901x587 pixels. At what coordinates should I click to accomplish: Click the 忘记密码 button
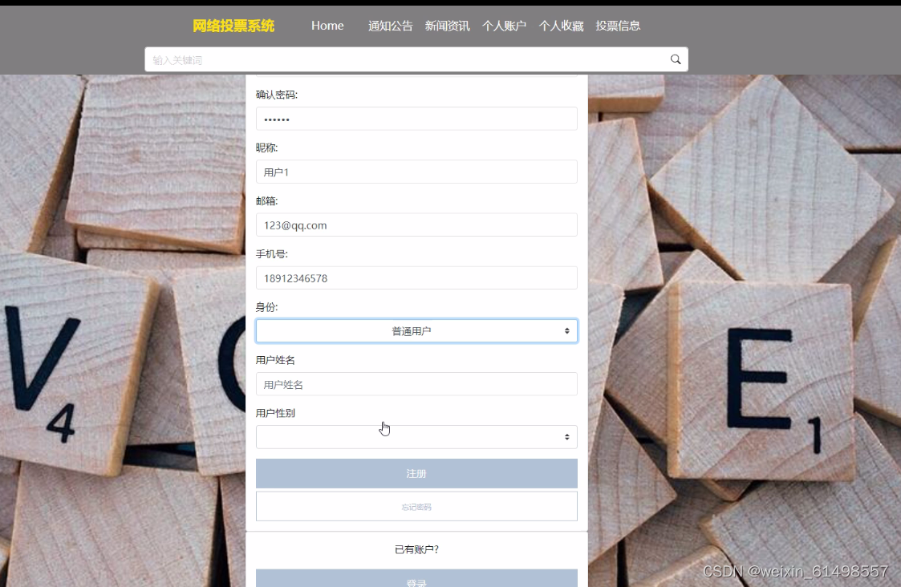point(416,507)
